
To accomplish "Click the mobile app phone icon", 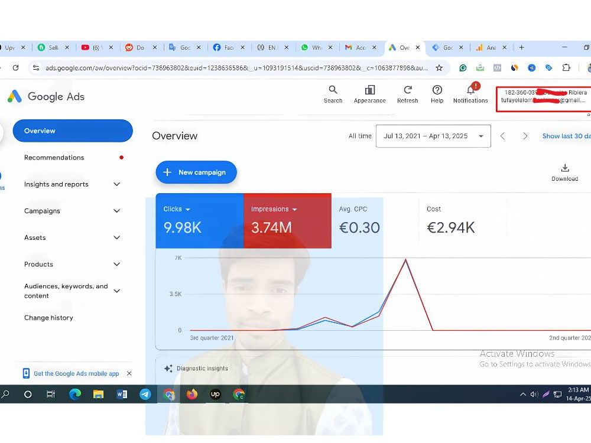I will point(26,373).
